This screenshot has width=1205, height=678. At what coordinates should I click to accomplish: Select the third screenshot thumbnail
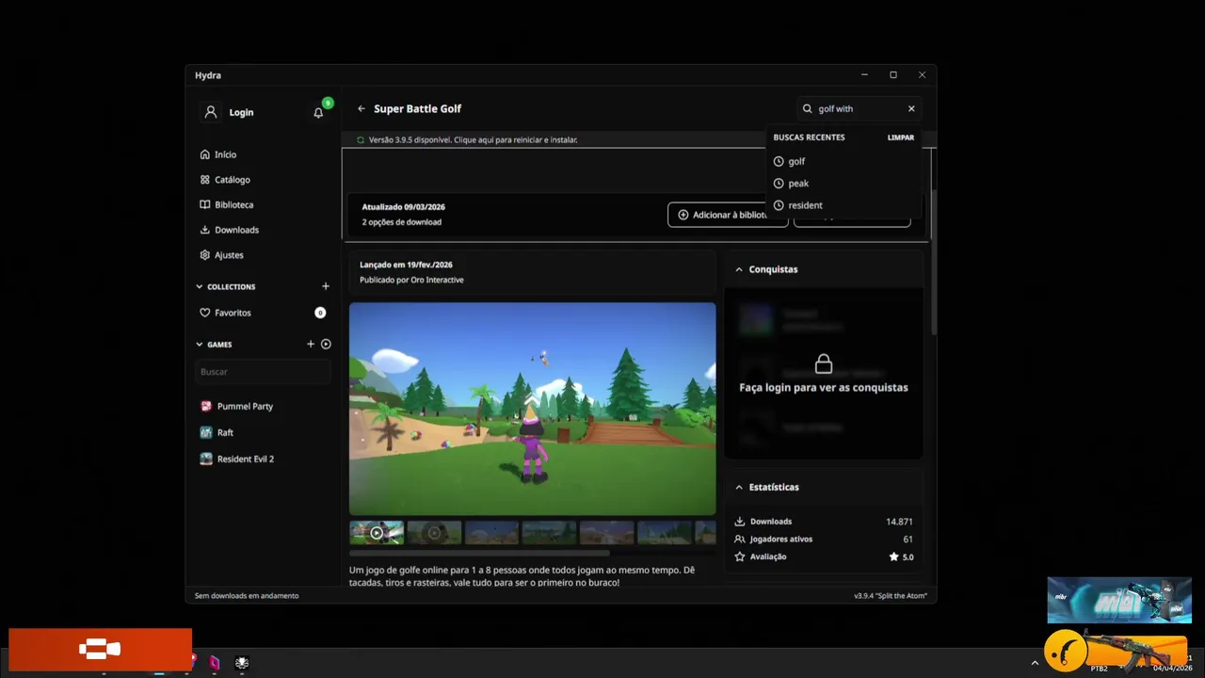pyautogui.click(x=491, y=533)
